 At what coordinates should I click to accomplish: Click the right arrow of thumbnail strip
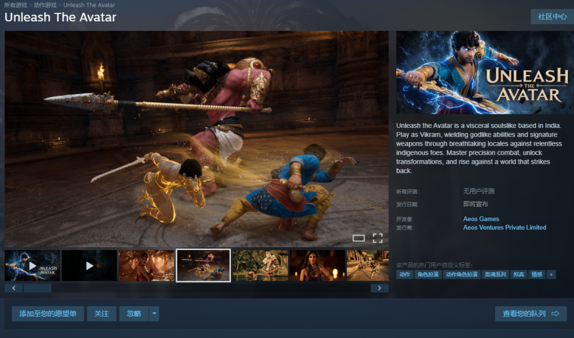379,288
